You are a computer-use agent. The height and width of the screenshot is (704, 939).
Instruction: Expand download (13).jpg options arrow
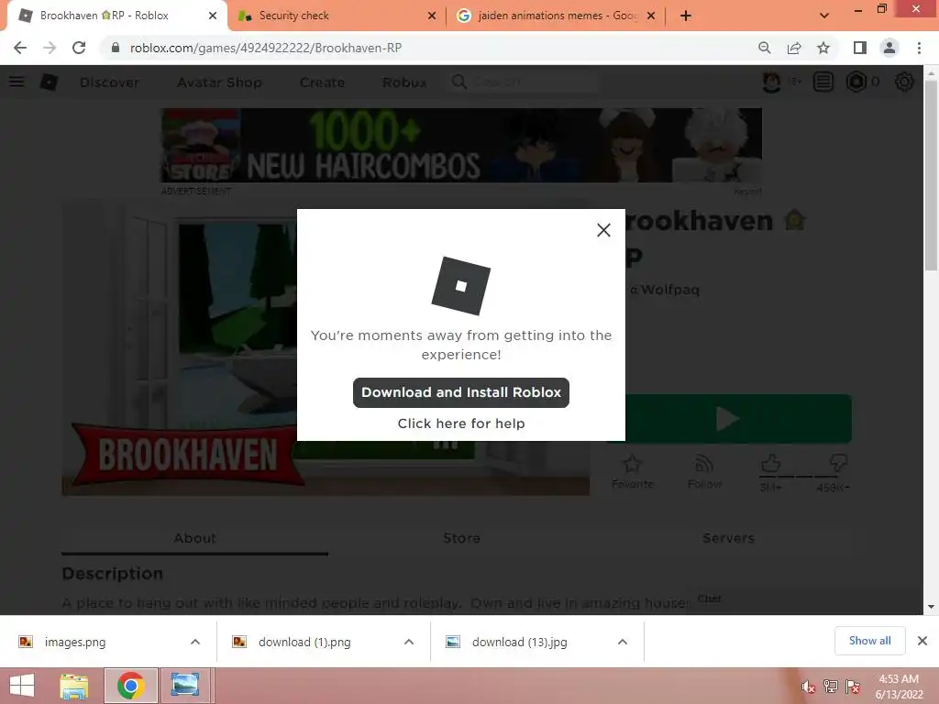[623, 642]
